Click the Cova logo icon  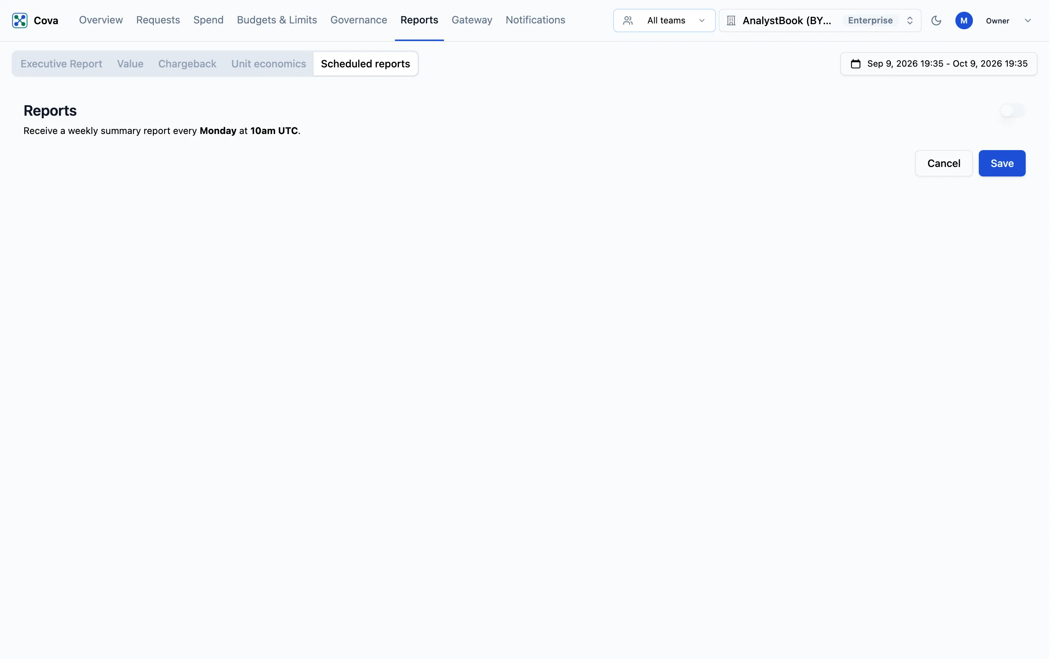click(x=20, y=21)
